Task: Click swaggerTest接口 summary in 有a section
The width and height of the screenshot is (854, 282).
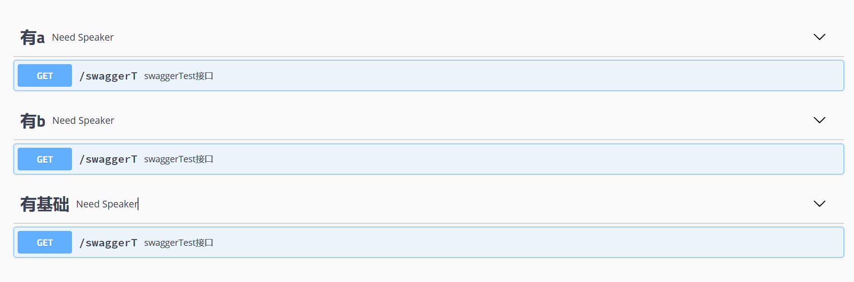Action: (x=179, y=76)
